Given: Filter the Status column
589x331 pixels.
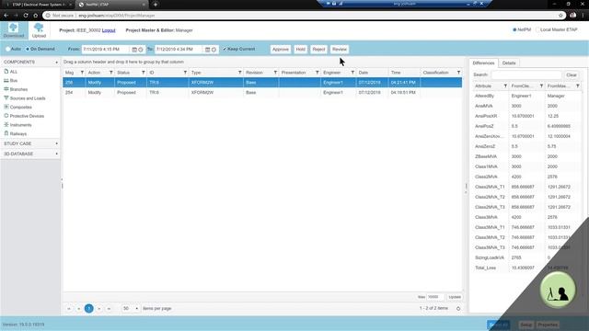Looking at the screenshot, I should 144,73.
